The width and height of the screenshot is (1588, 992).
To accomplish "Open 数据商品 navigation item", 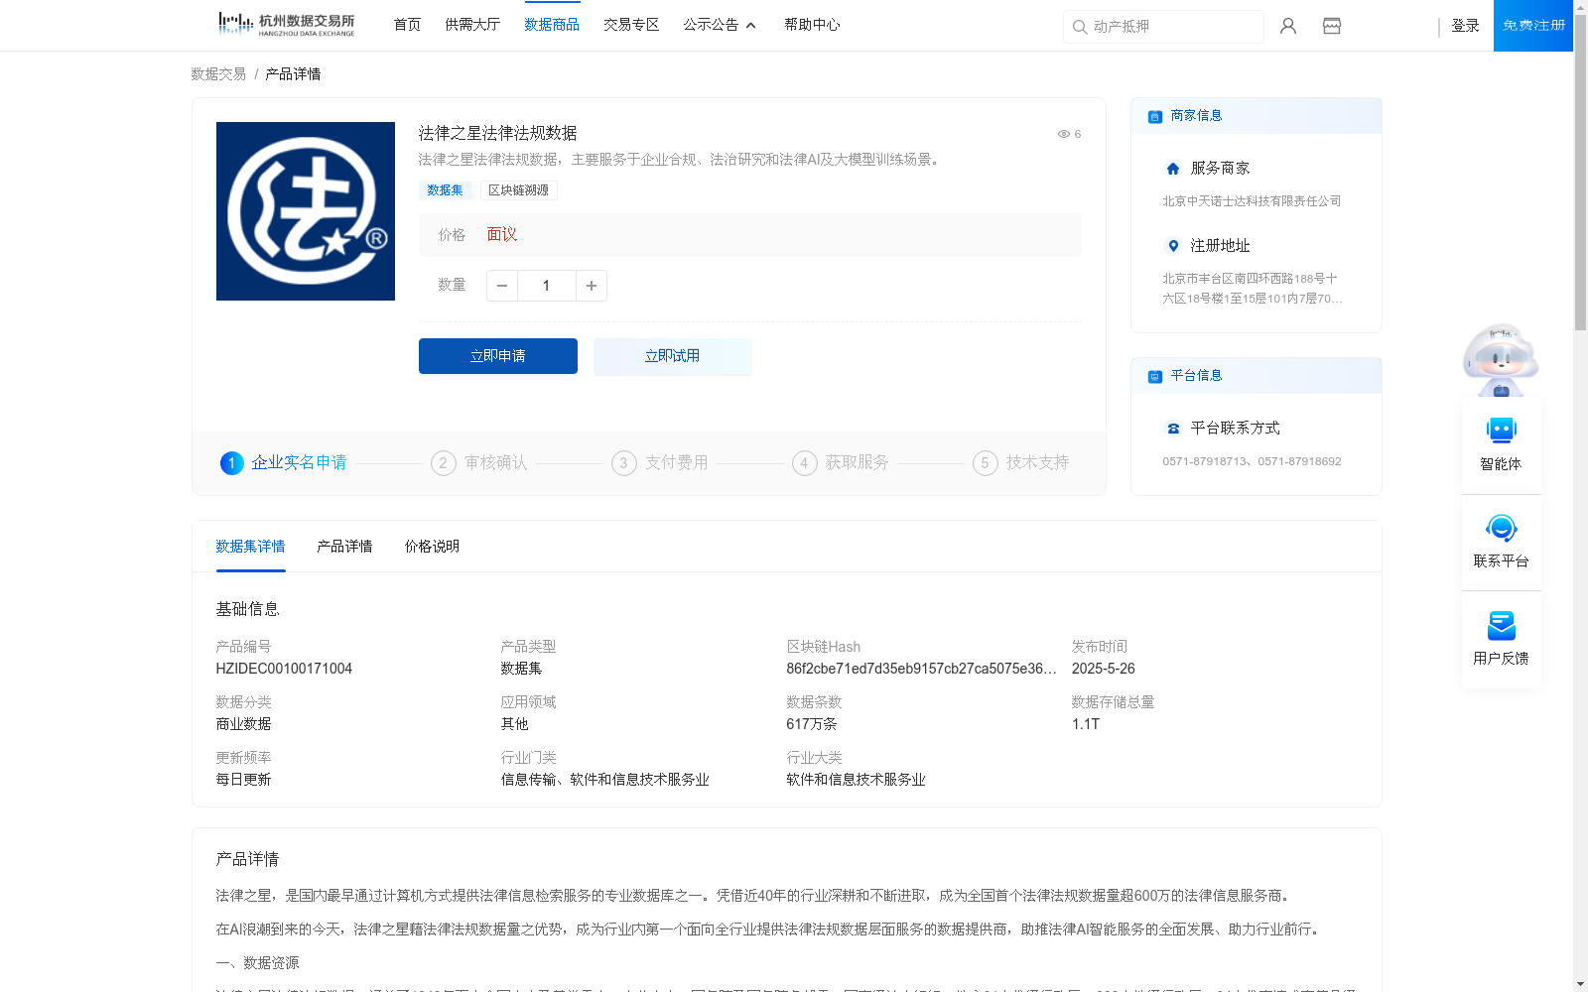I will click(x=552, y=25).
